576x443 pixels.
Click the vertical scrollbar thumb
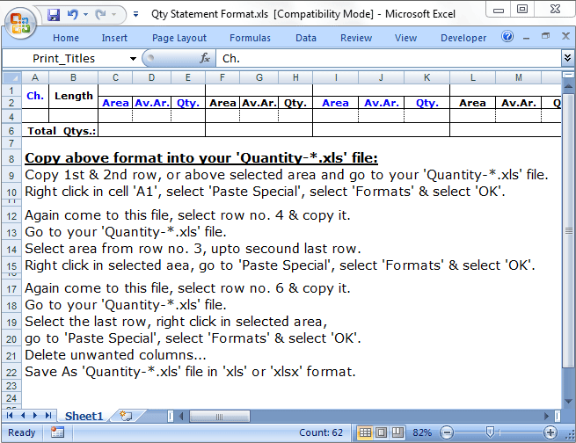click(568, 230)
